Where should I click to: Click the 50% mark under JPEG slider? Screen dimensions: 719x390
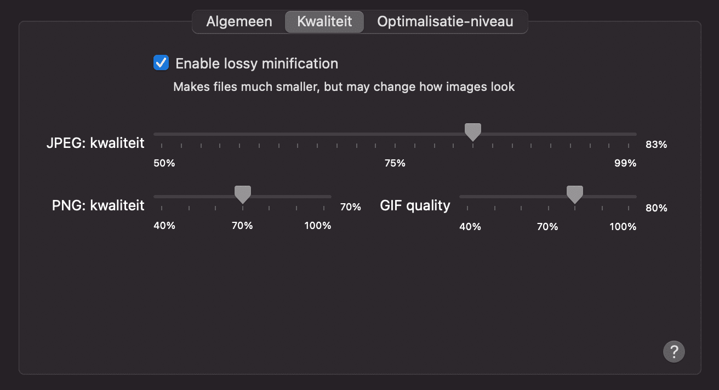164,163
